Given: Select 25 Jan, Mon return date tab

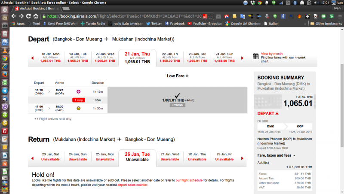Looking at the screenshot, I should 105,157.
